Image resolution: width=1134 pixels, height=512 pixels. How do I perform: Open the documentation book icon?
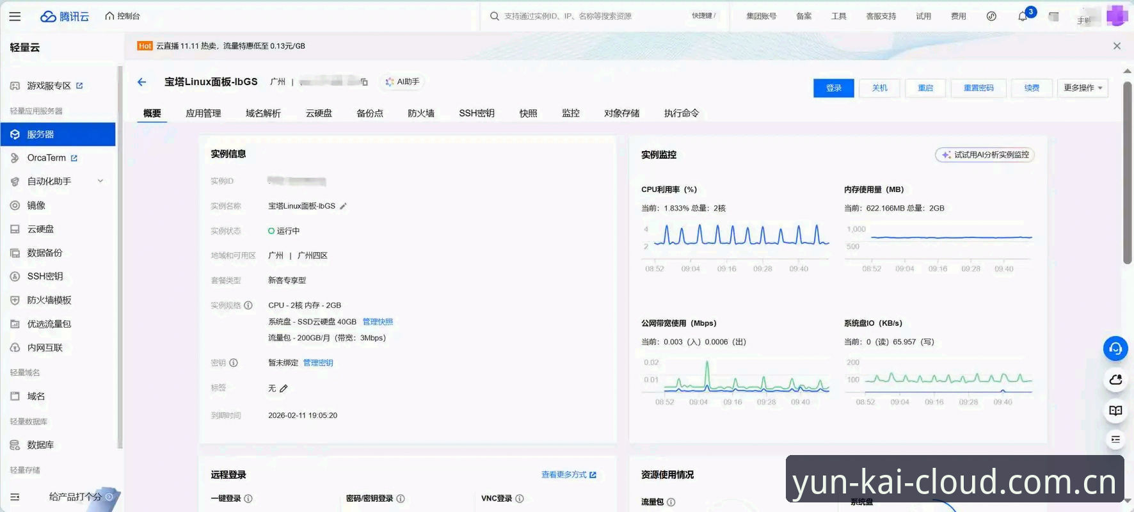pos(1115,411)
